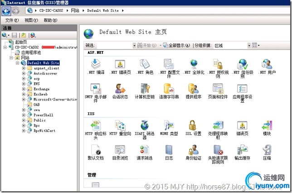The width and height of the screenshot is (292, 193).
Task: Select the RpcWithCert tree node
Action: [44, 130]
